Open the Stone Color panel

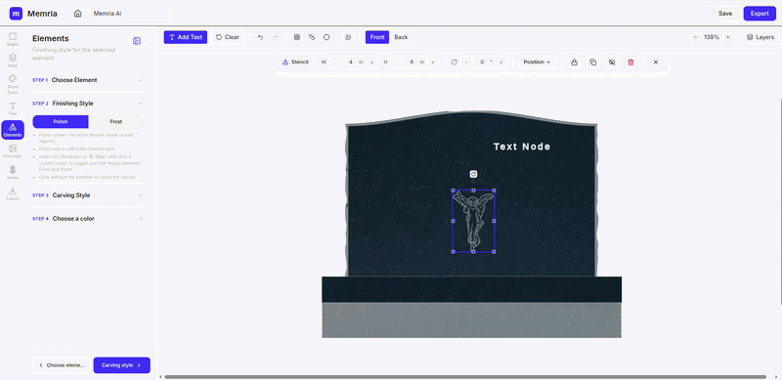(13, 84)
